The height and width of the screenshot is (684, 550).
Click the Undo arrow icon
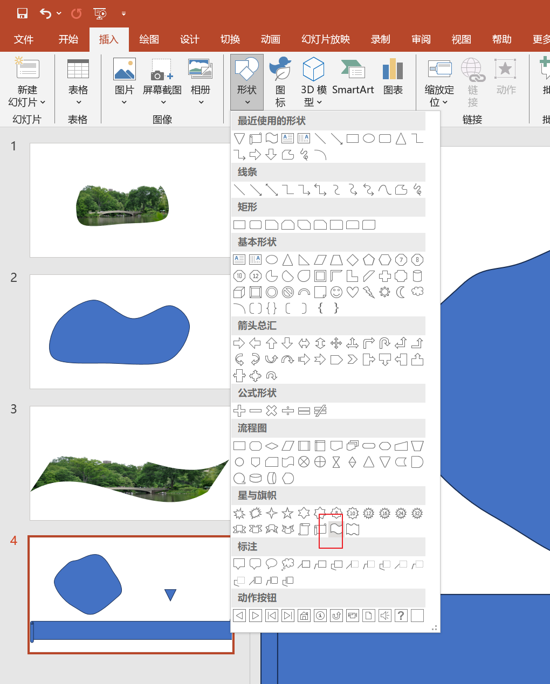pyautogui.click(x=46, y=13)
